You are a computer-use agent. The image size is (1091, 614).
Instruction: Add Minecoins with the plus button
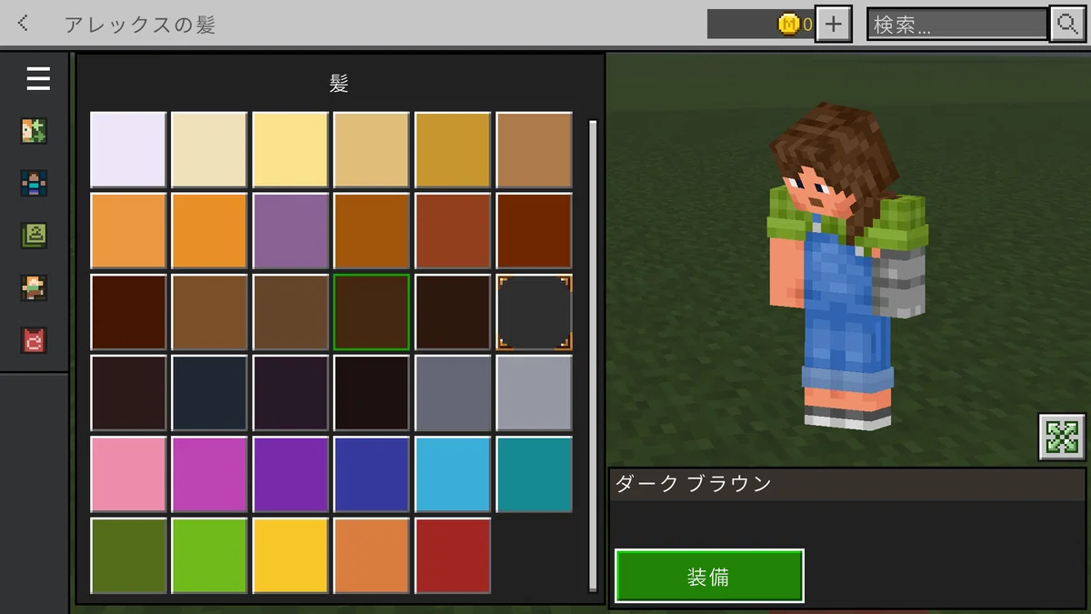click(833, 25)
